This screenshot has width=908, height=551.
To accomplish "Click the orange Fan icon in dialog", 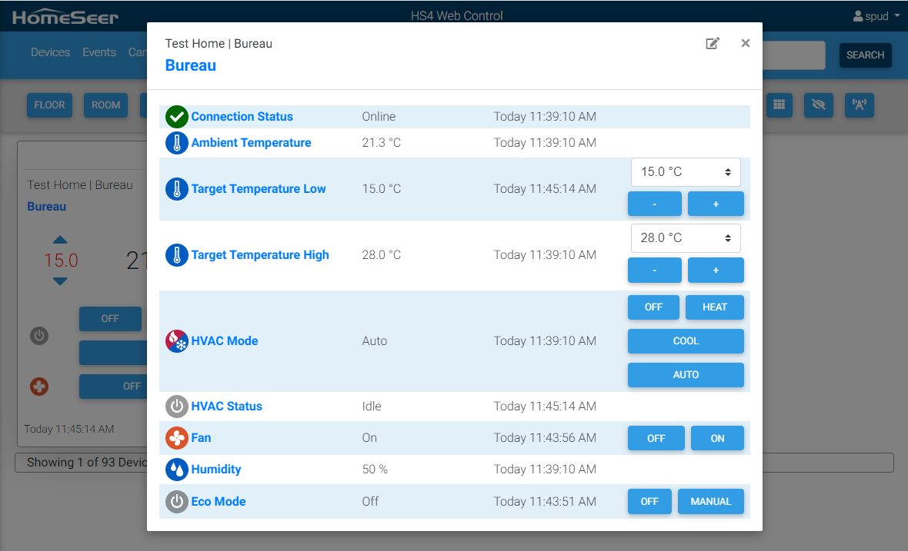I will click(x=177, y=438).
